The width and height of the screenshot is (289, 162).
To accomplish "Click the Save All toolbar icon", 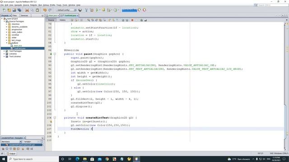I will click(x=19, y=10).
